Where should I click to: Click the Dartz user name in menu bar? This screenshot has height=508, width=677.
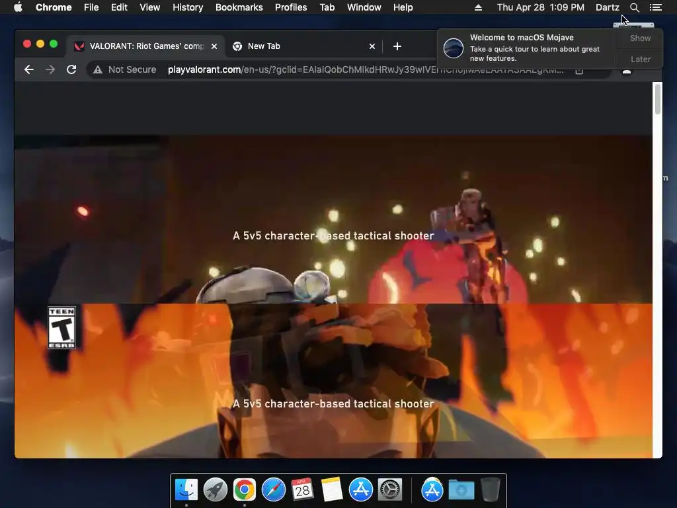pos(607,7)
